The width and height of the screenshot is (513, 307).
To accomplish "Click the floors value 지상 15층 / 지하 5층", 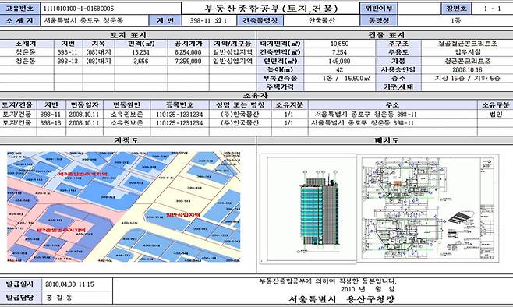I will click(467, 79).
